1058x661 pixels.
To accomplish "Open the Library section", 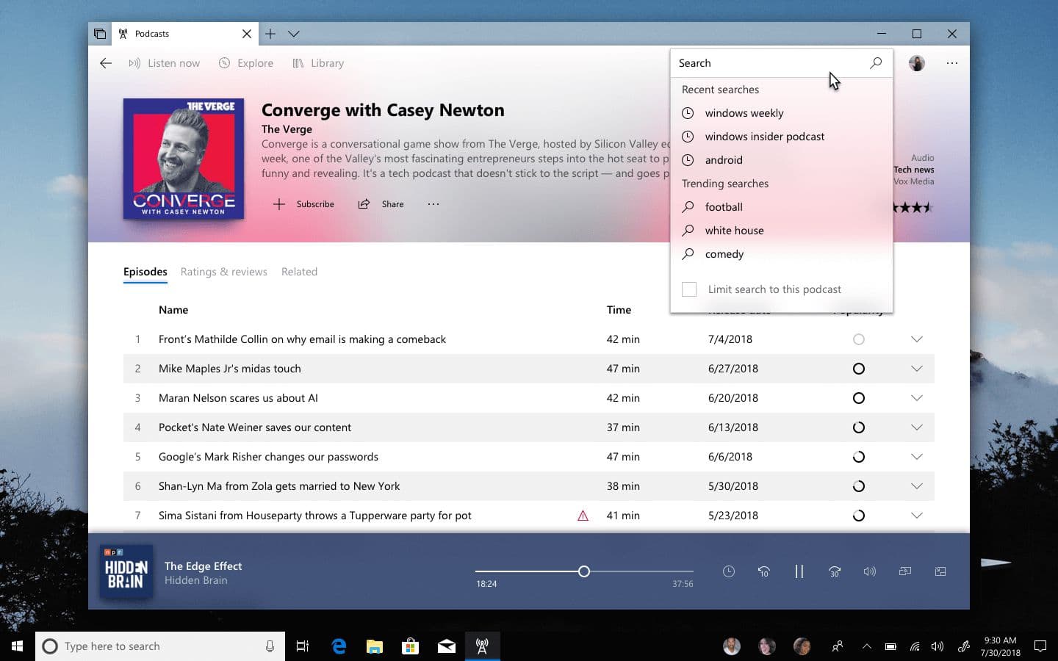I will (318, 63).
